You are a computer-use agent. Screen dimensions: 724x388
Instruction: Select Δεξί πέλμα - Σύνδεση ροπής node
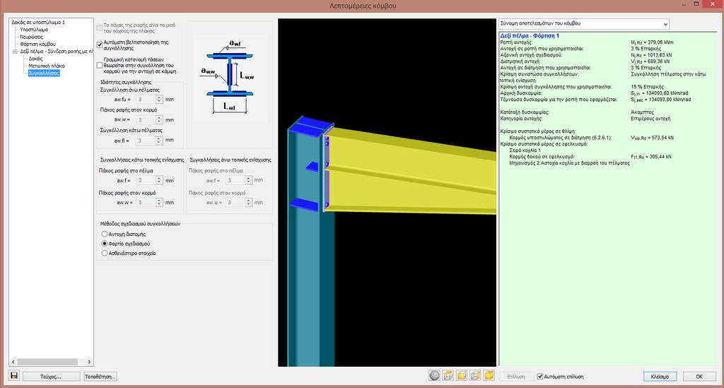pyautogui.click(x=57, y=52)
